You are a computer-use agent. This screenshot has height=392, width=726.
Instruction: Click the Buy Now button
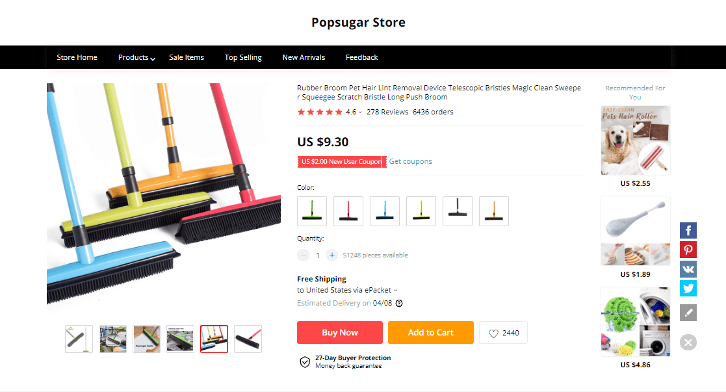(x=340, y=333)
